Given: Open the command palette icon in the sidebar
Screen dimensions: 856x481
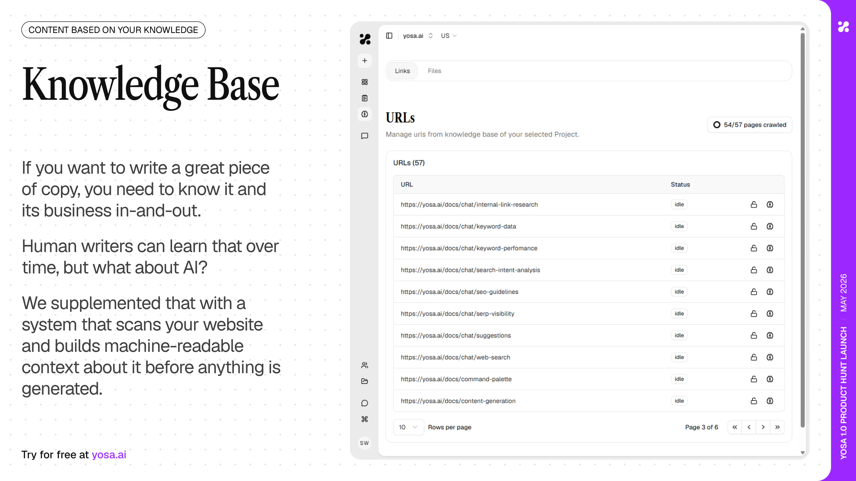Looking at the screenshot, I should [x=364, y=419].
